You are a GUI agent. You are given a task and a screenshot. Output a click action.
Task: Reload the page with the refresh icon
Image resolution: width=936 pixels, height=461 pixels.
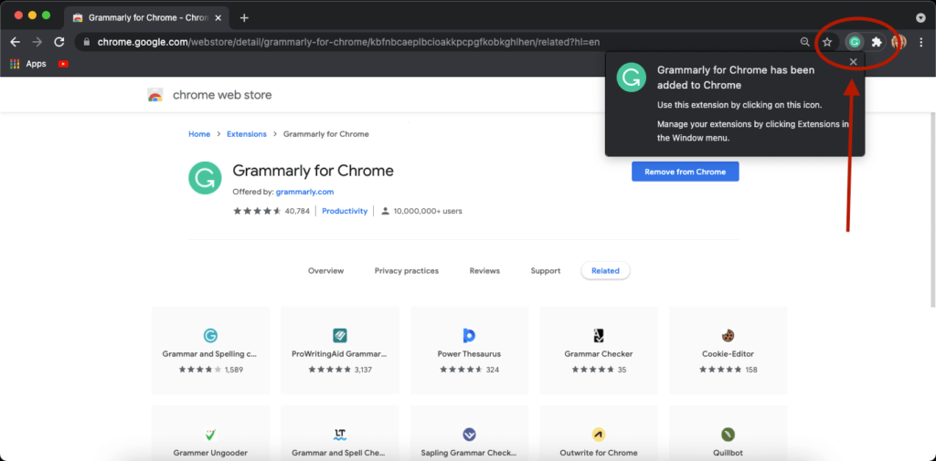(x=59, y=42)
